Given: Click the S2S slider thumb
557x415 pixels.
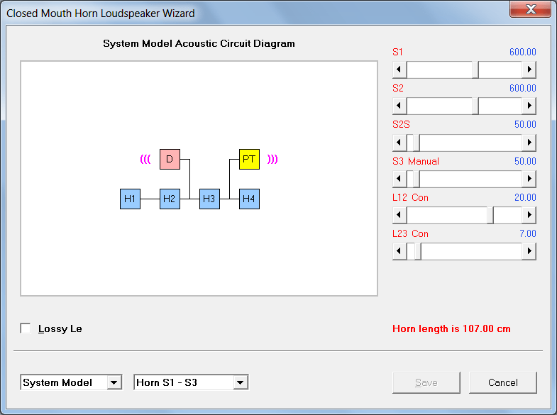Looking at the screenshot, I should (x=417, y=143).
